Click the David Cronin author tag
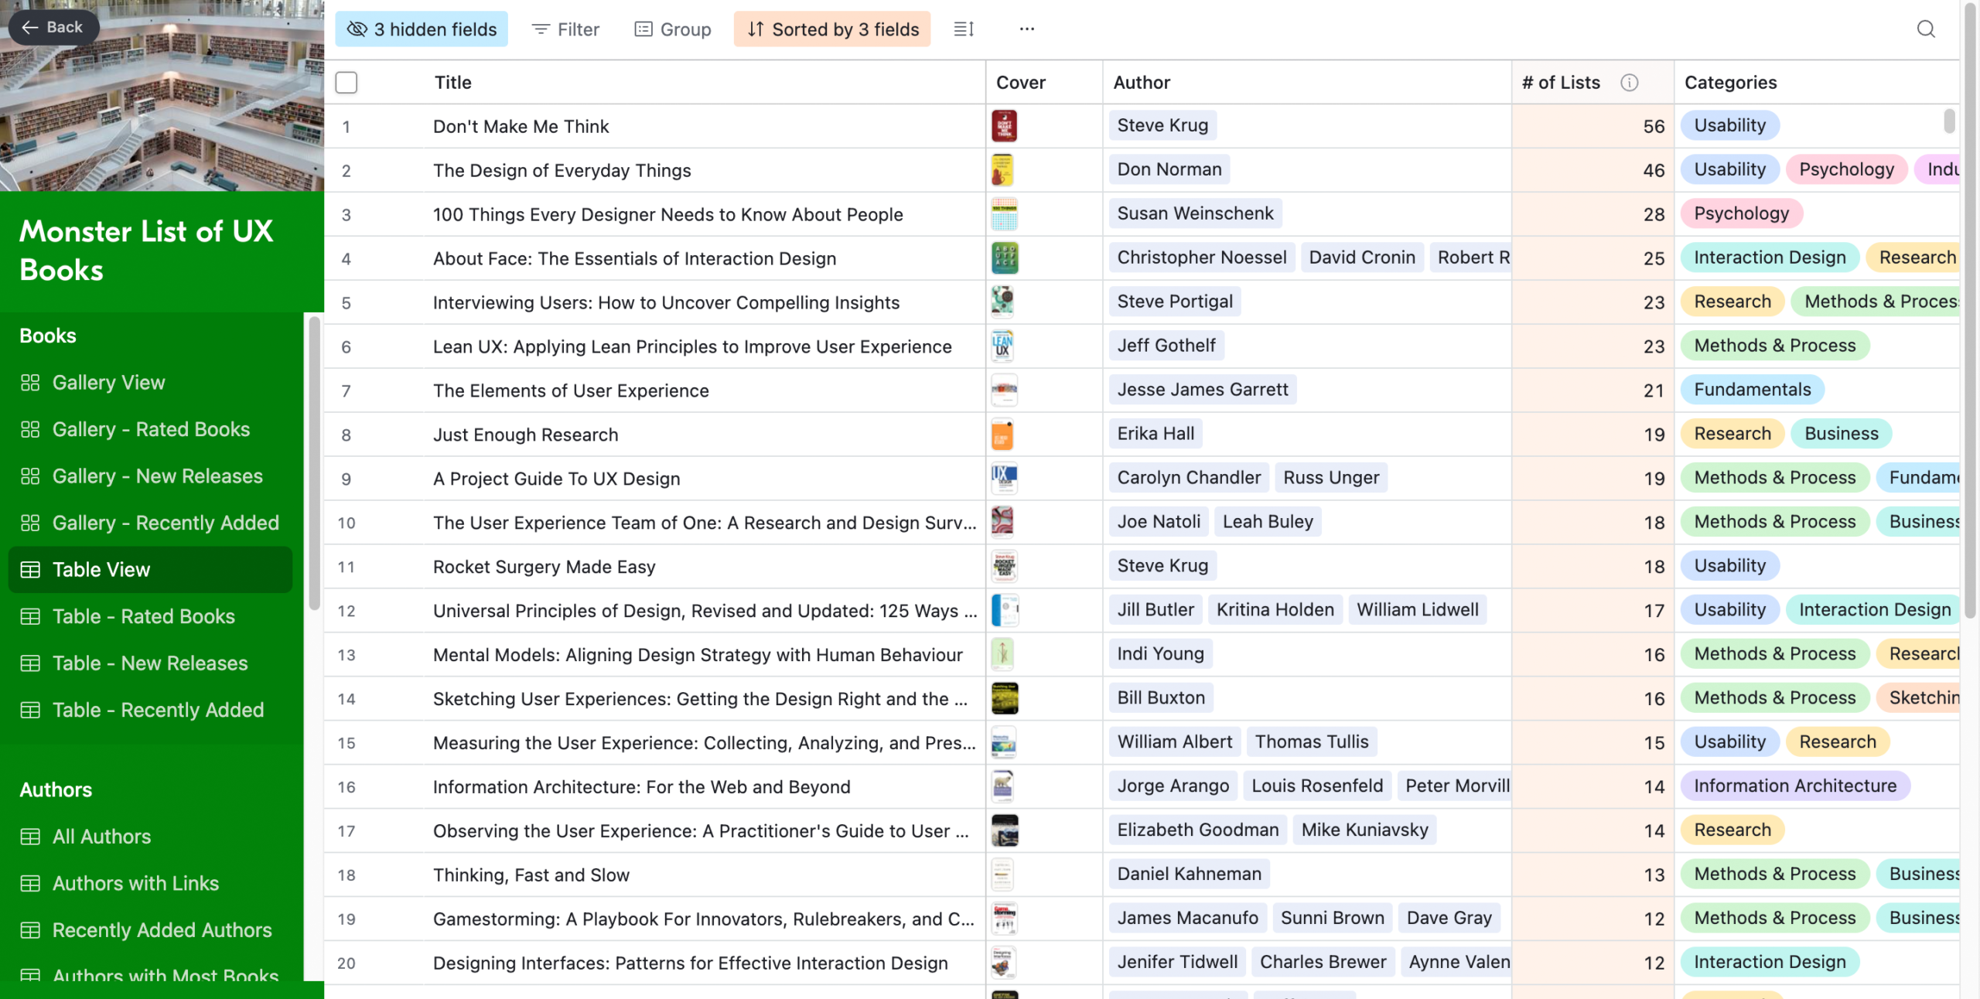The width and height of the screenshot is (1980, 999). pos(1362,257)
